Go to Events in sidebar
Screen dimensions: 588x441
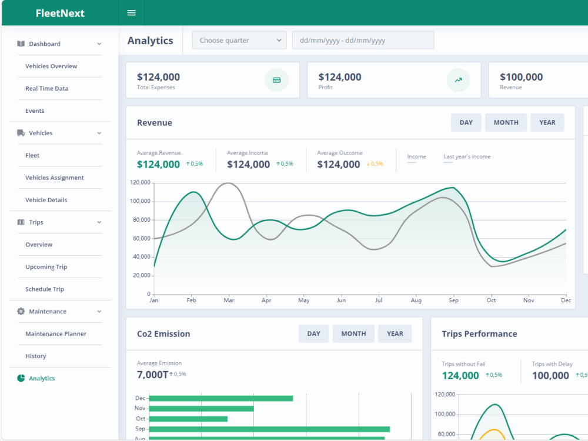tap(35, 111)
